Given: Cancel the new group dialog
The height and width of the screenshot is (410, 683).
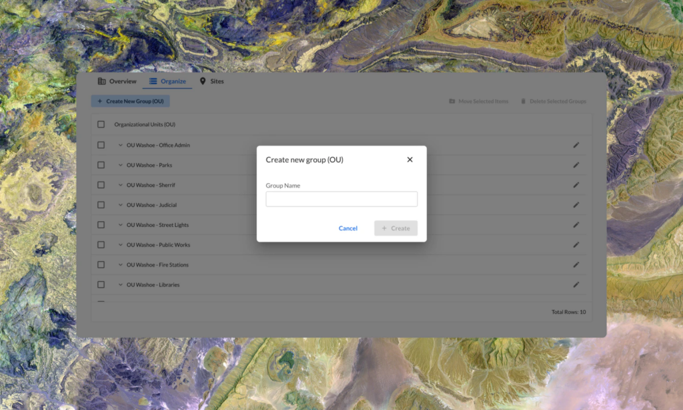Looking at the screenshot, I should click(348, 228).
